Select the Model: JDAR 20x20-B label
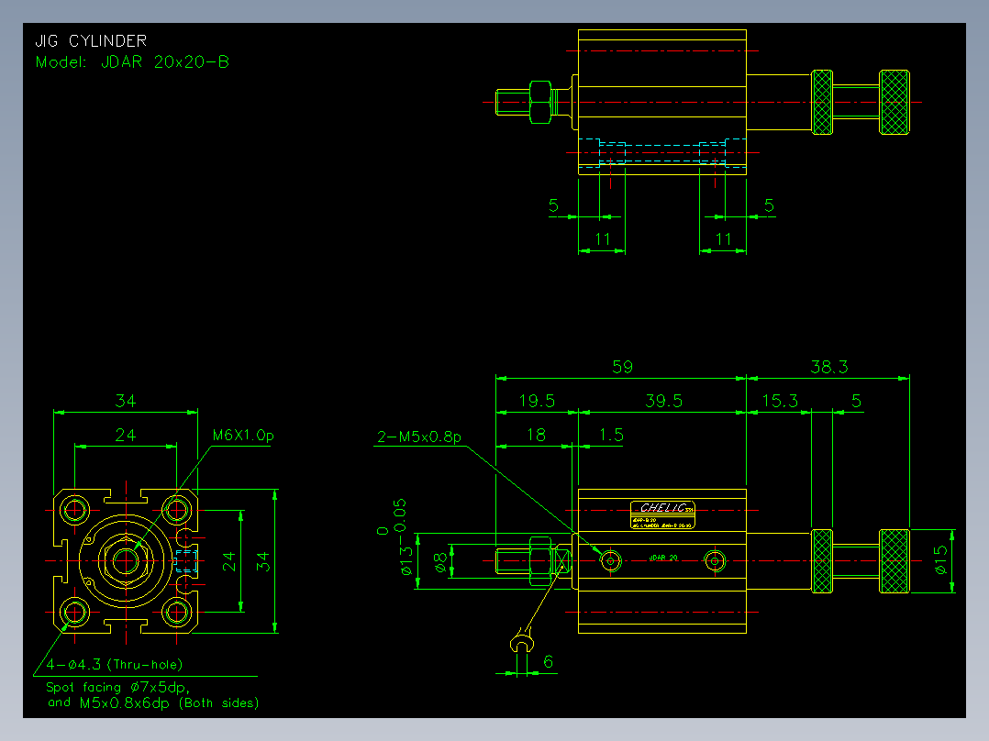Screen dimensions: 989x741 coord(132,61)
